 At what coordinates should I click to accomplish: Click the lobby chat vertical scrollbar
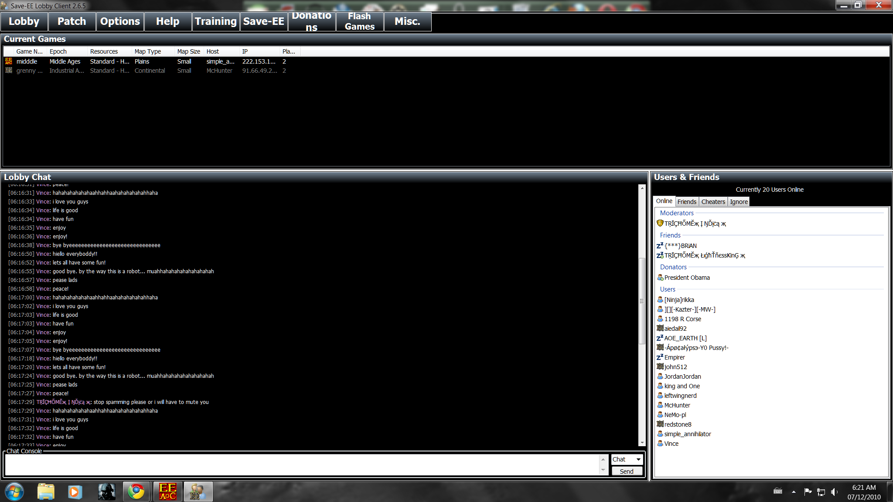click(642, 301)
